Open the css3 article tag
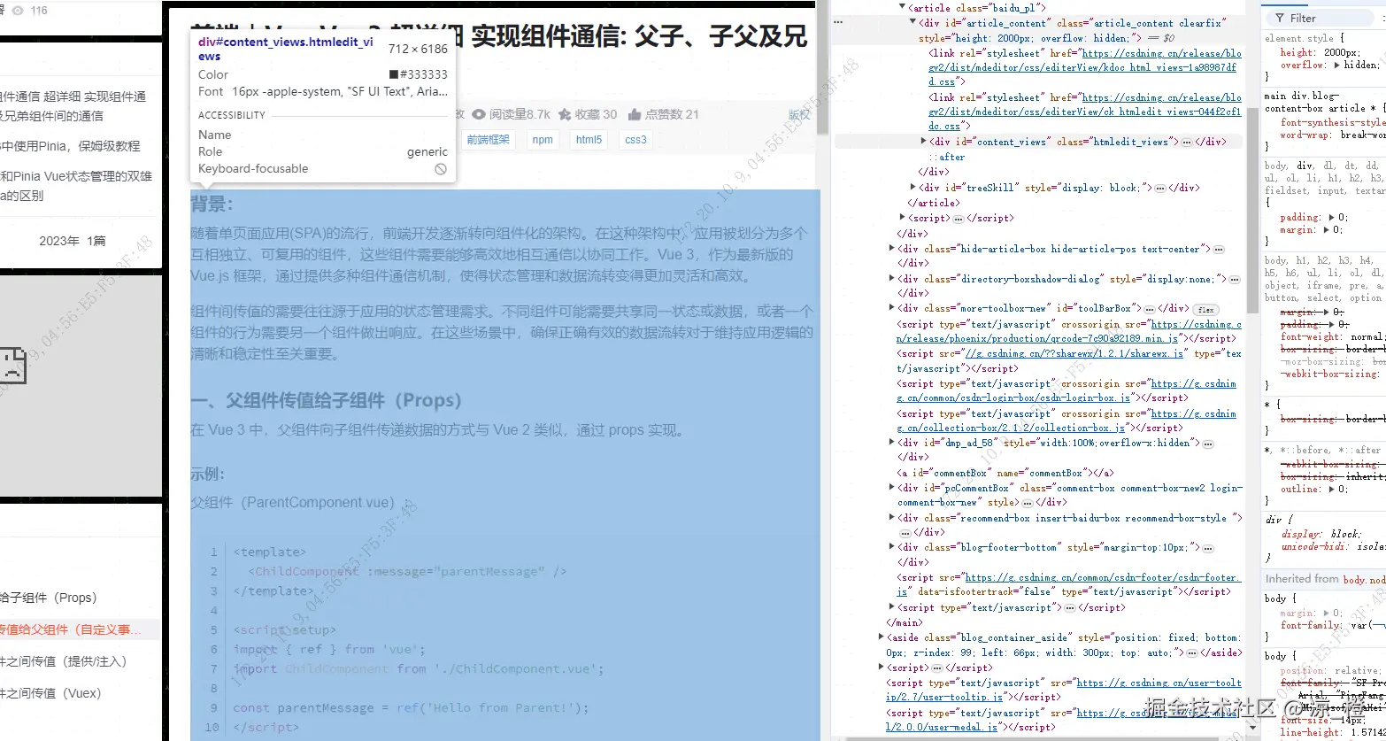Viewport: 1386px width, 741px height. point(635,140)
